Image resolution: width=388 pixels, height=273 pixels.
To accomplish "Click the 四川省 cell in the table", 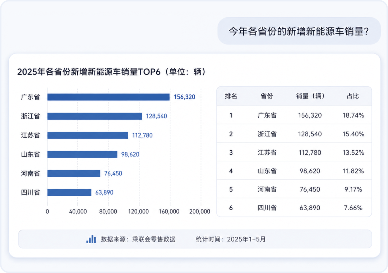I will pyautogui.click(x=267, y=208).
